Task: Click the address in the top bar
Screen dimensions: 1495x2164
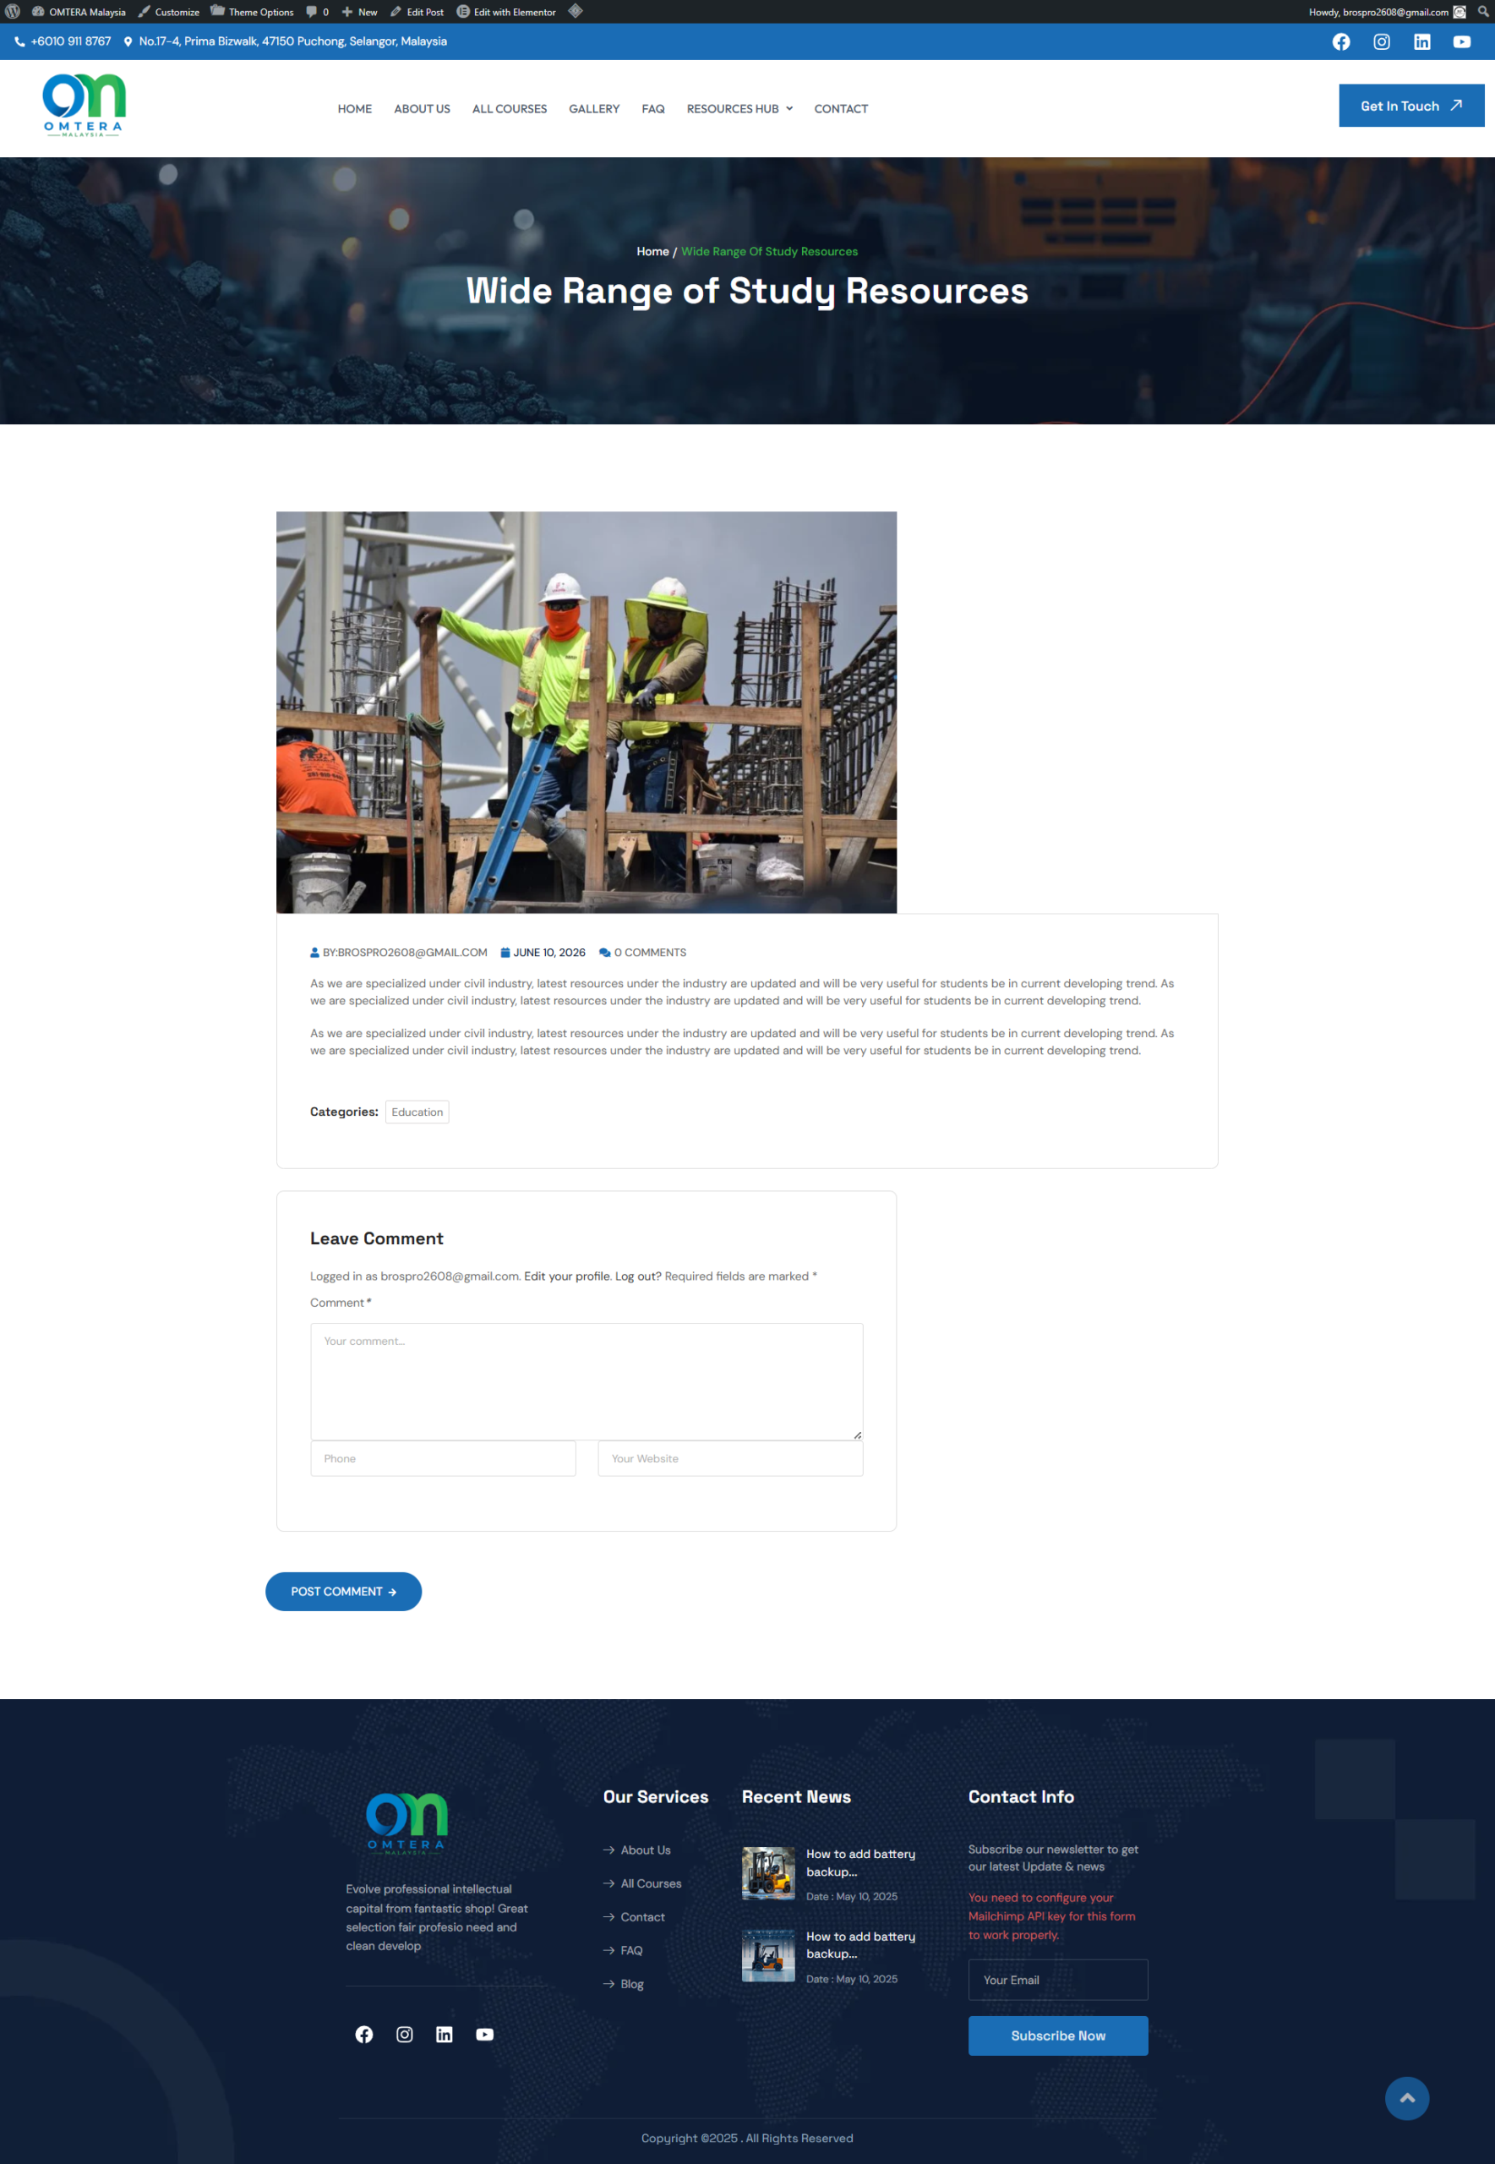Action: (x=286, y=41)
